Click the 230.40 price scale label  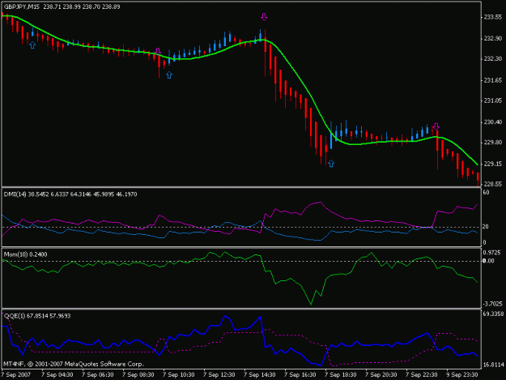click(493, 122)
